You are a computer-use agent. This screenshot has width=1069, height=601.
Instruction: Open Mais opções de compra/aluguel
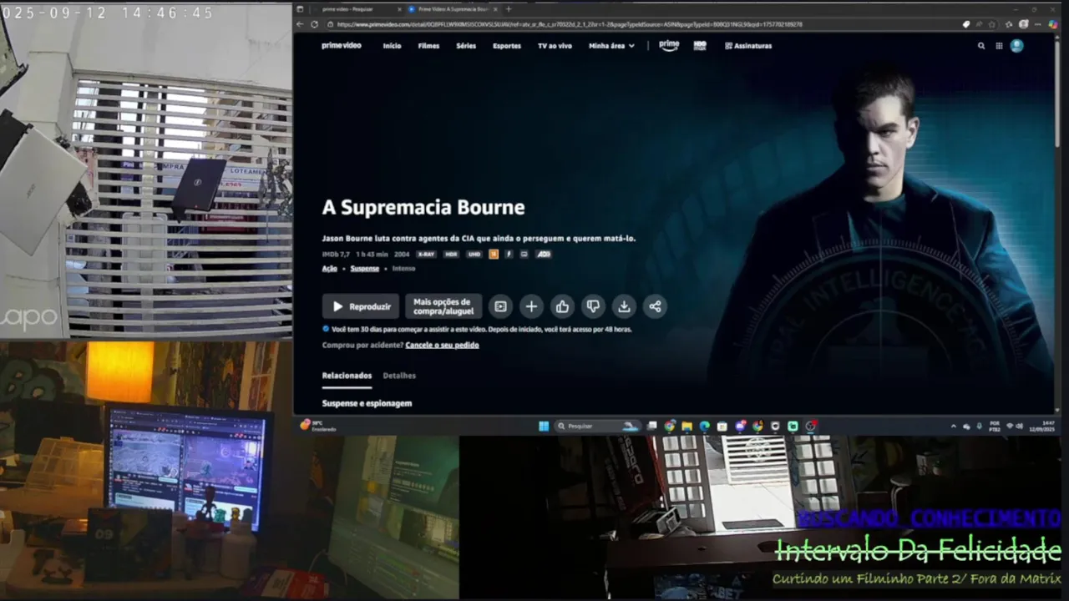tap(443, 306)
